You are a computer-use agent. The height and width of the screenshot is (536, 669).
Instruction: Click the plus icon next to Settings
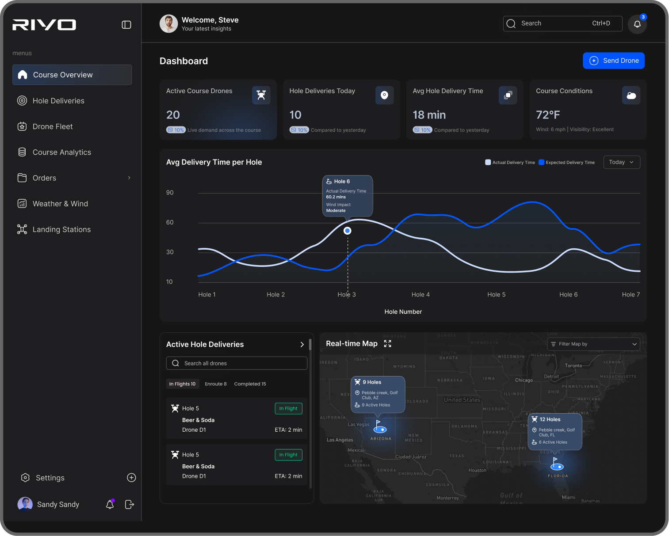[131, 478]
